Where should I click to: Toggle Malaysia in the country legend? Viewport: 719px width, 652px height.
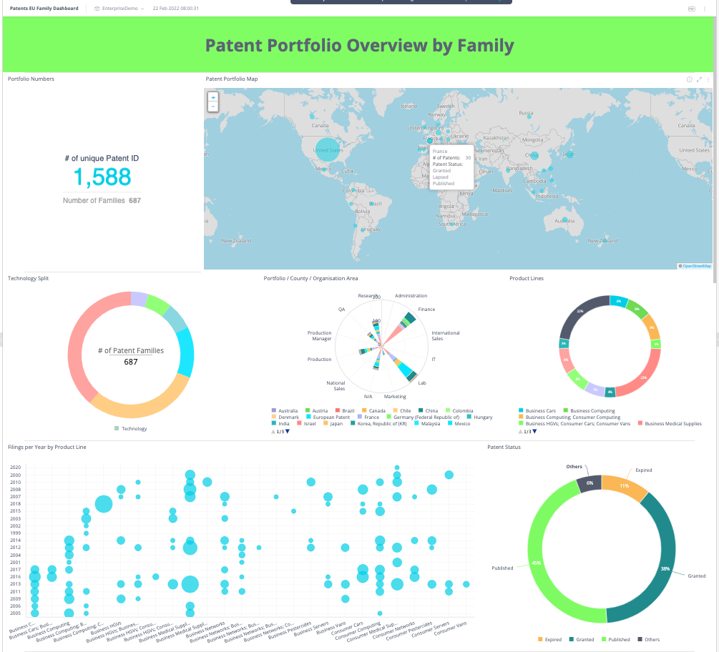coord(427,423)
